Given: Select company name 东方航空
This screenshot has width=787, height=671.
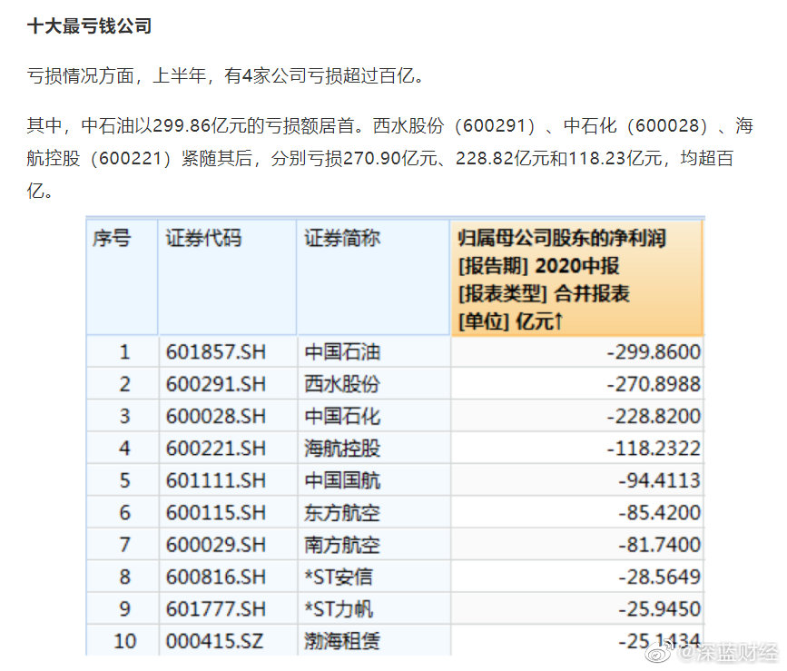Looking at the screenshot, I should click(x=342, y=513).
